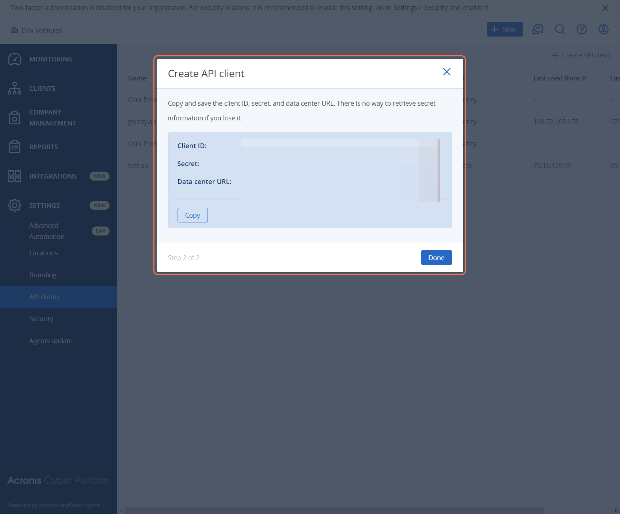The height and width of the screenshot is (514, 620).
Task: Click the DVx Ventures building icon
Action: (x=15, y=30)
